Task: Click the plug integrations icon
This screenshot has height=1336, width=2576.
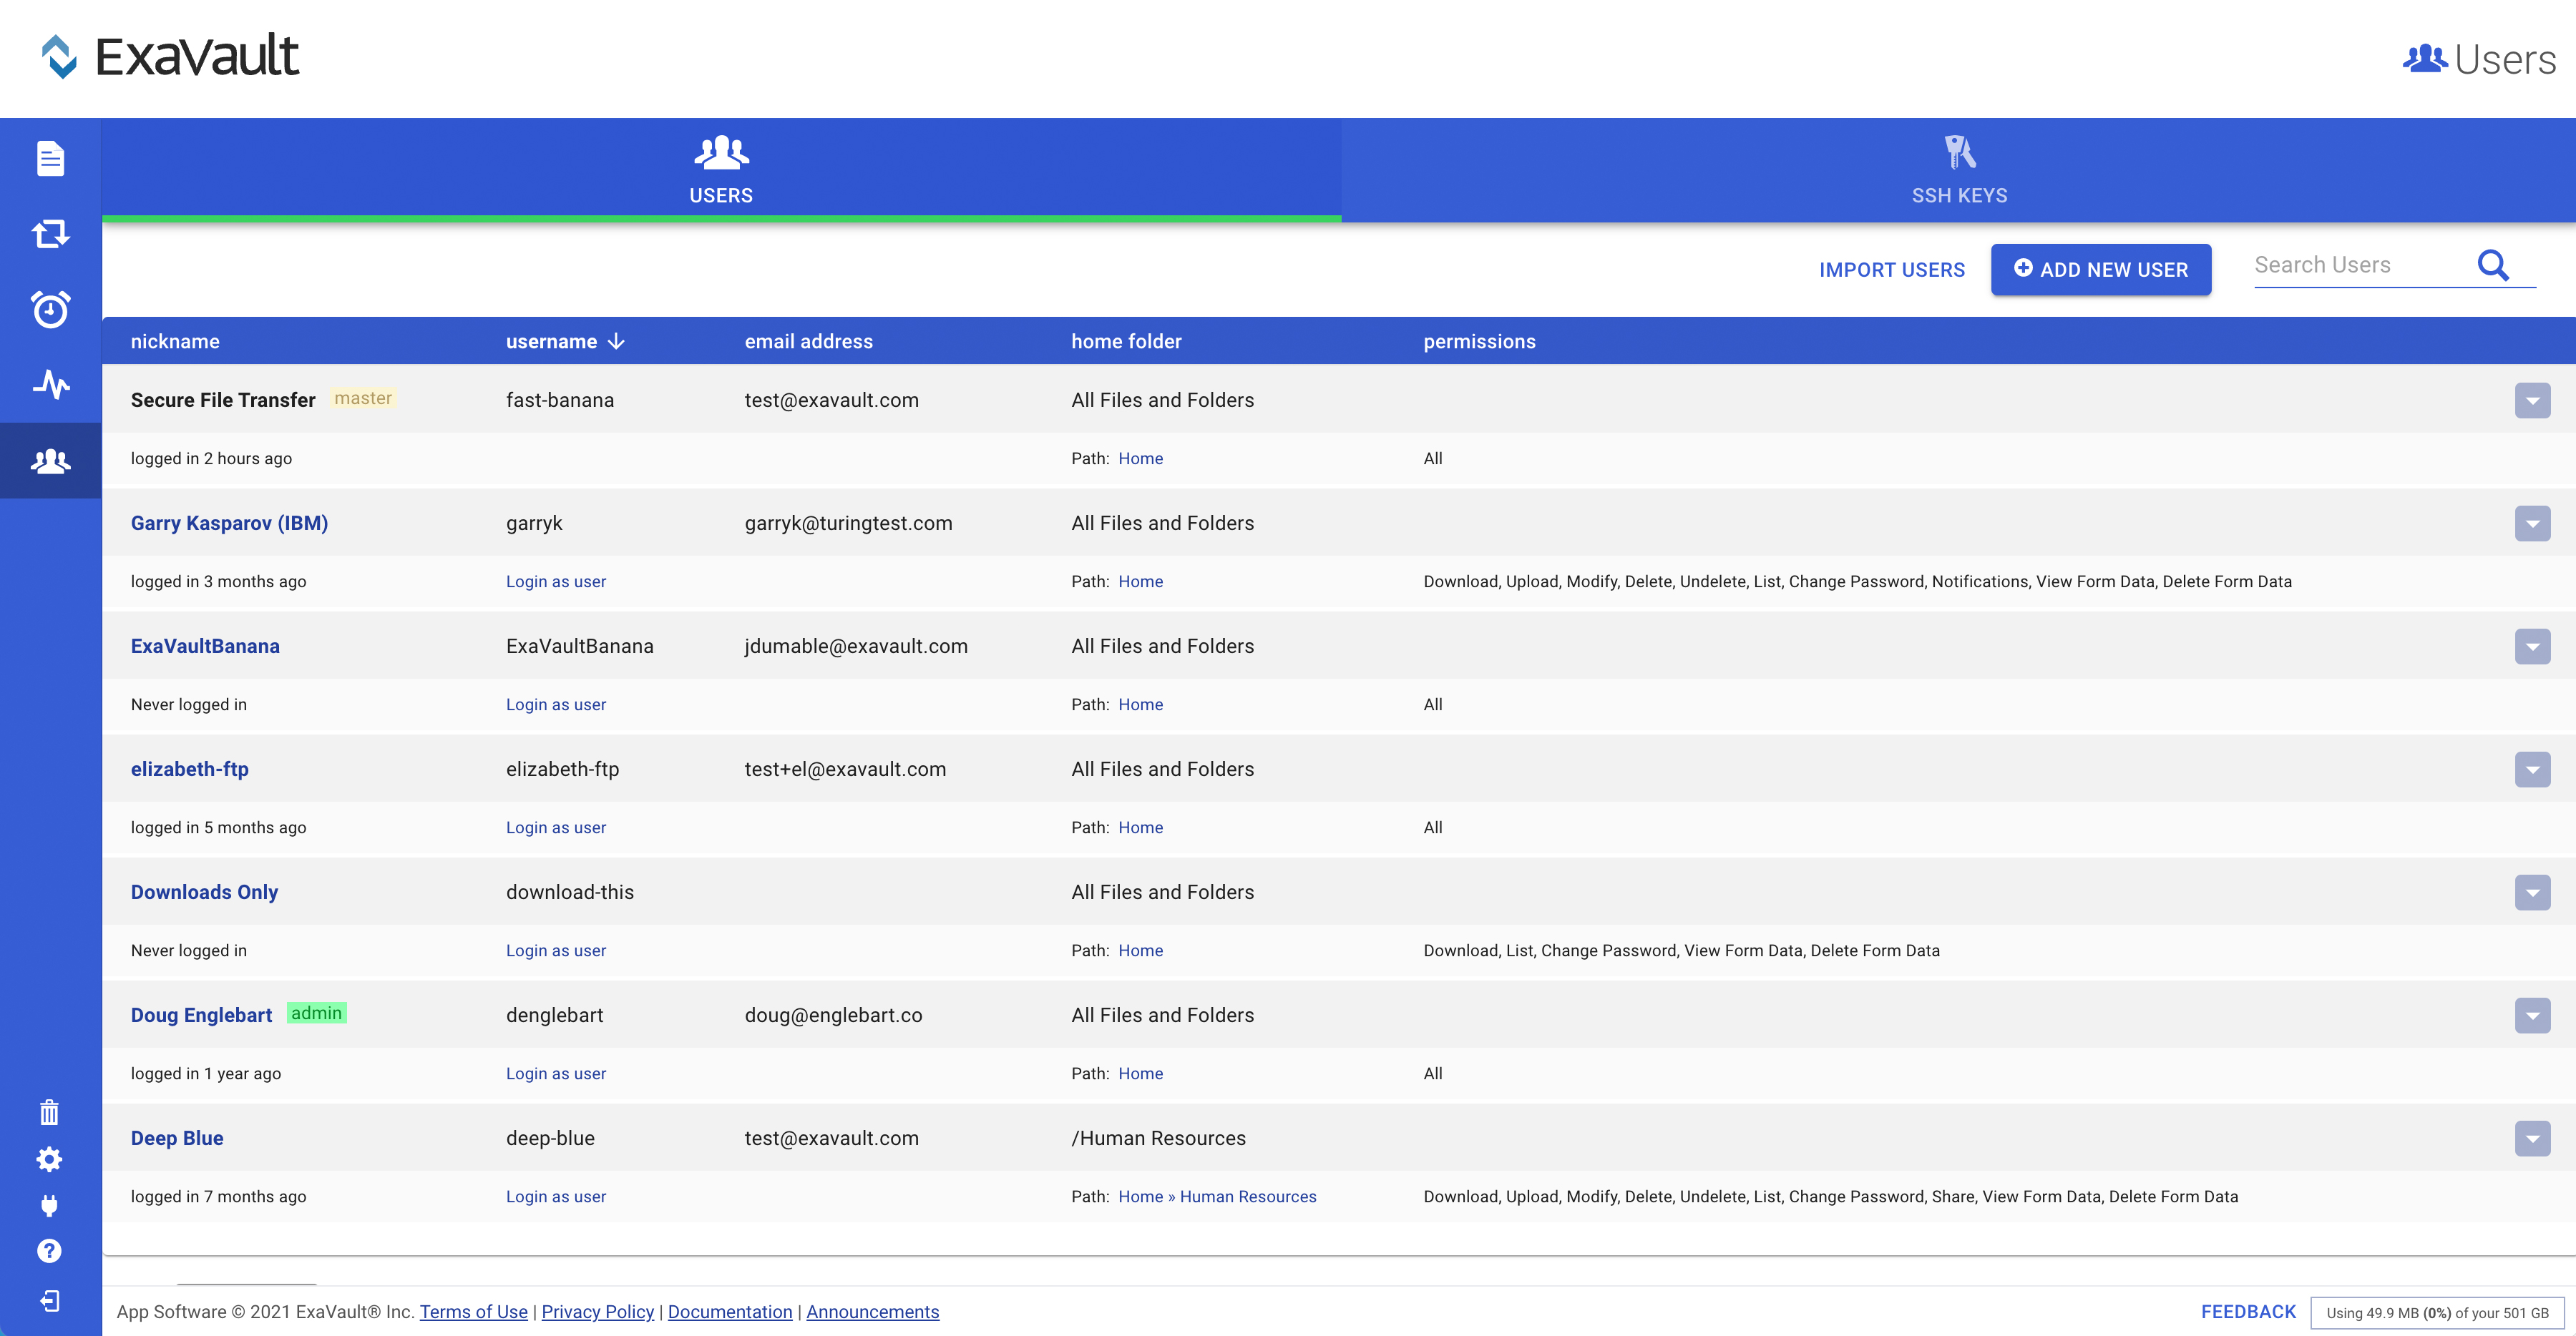Action: 49,1205
